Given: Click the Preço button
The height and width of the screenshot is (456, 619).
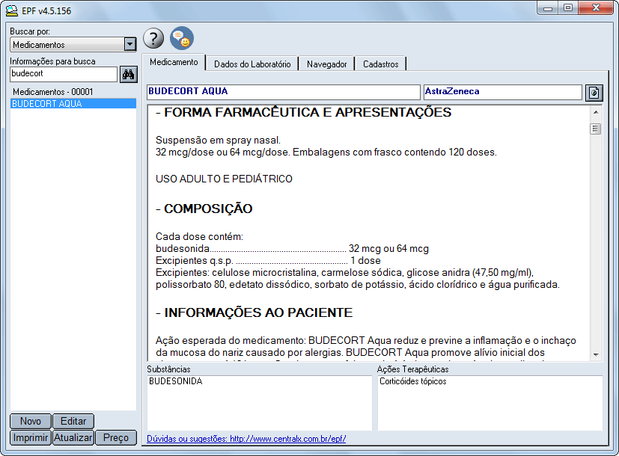Looking at the screenshot, I should 116,438.
